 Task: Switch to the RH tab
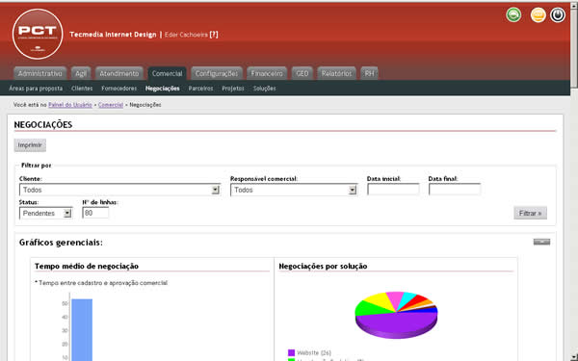point(369,73)
